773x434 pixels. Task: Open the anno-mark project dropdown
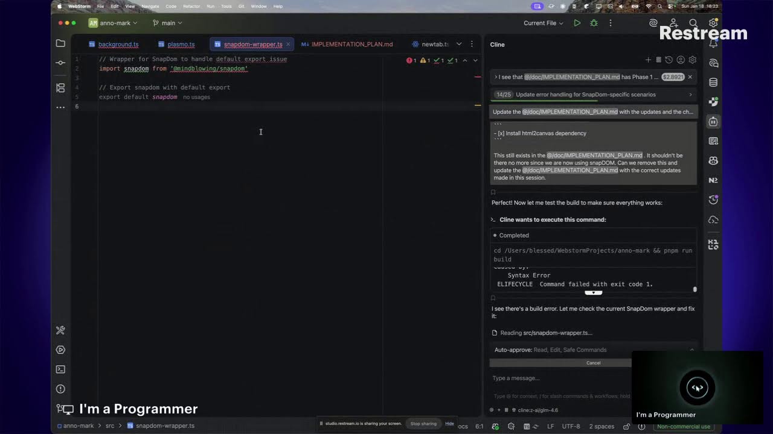(x=113, y=23)
